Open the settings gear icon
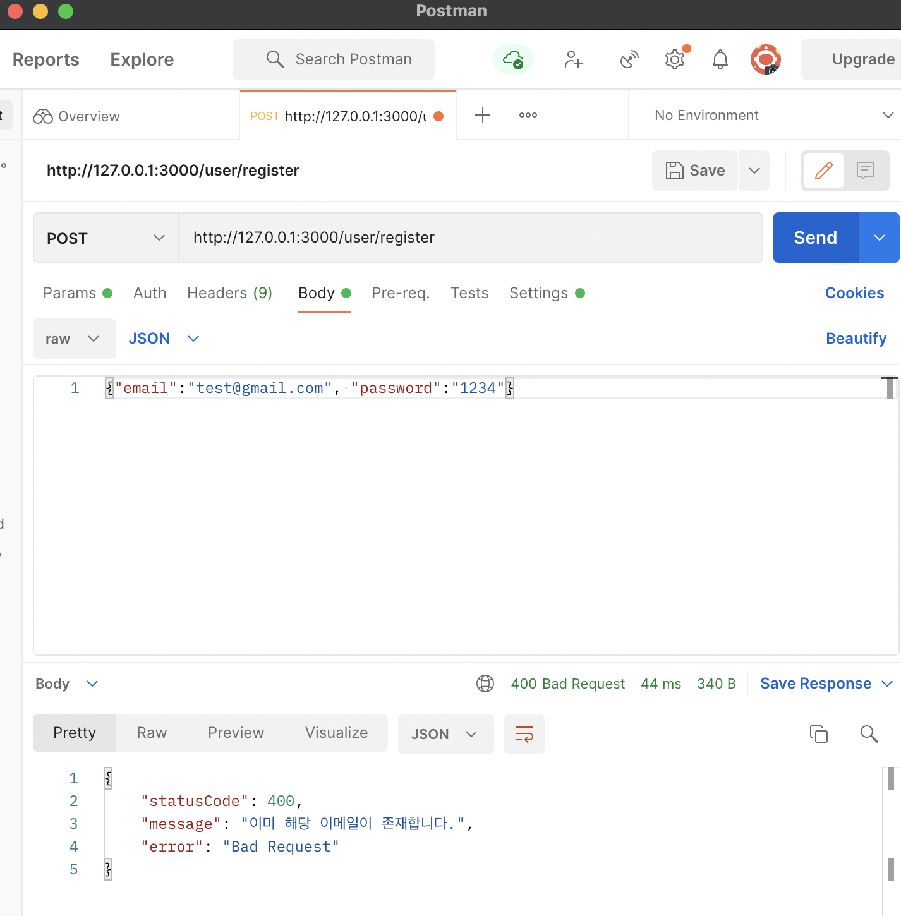The width and height of the screenshot is (901, 916). click(x=675, y=59)
